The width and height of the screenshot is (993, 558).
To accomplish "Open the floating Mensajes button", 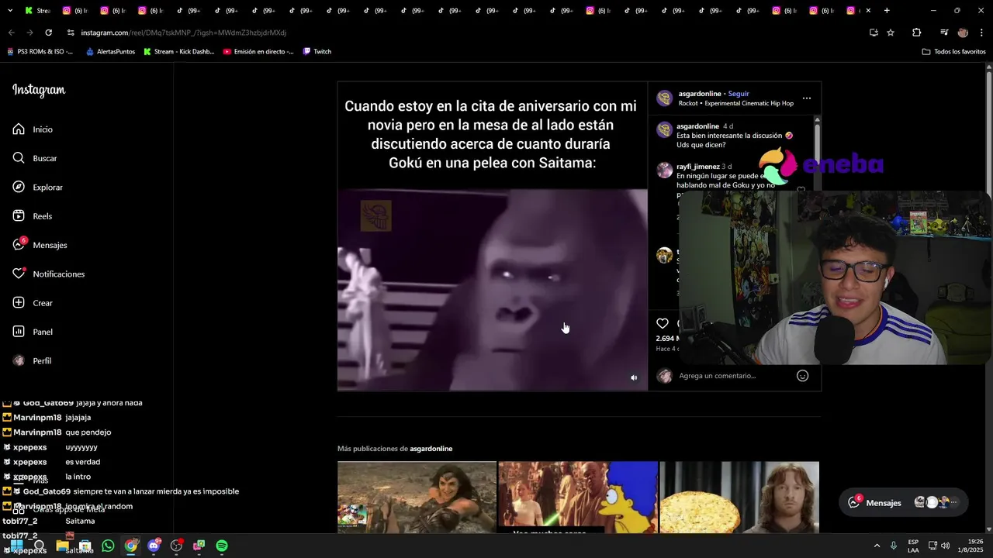I will point(904,502).
